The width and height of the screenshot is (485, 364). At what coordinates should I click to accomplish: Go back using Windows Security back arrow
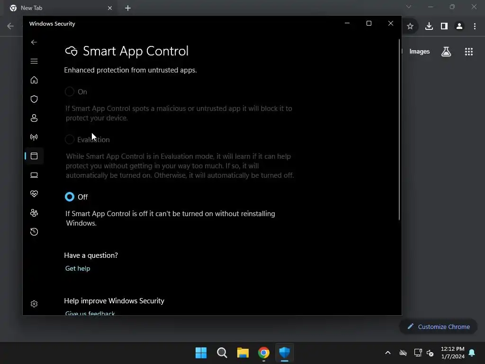[x=34, y=42]
